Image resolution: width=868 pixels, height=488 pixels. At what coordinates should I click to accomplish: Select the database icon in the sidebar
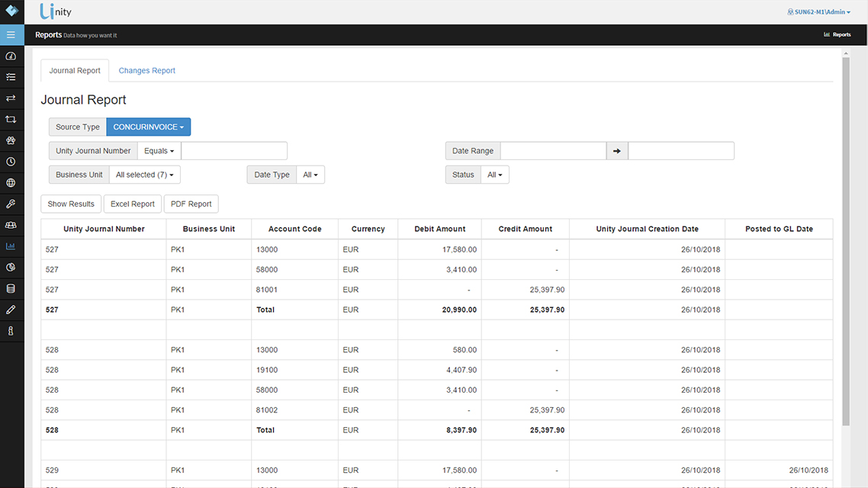tap(11, 288)
